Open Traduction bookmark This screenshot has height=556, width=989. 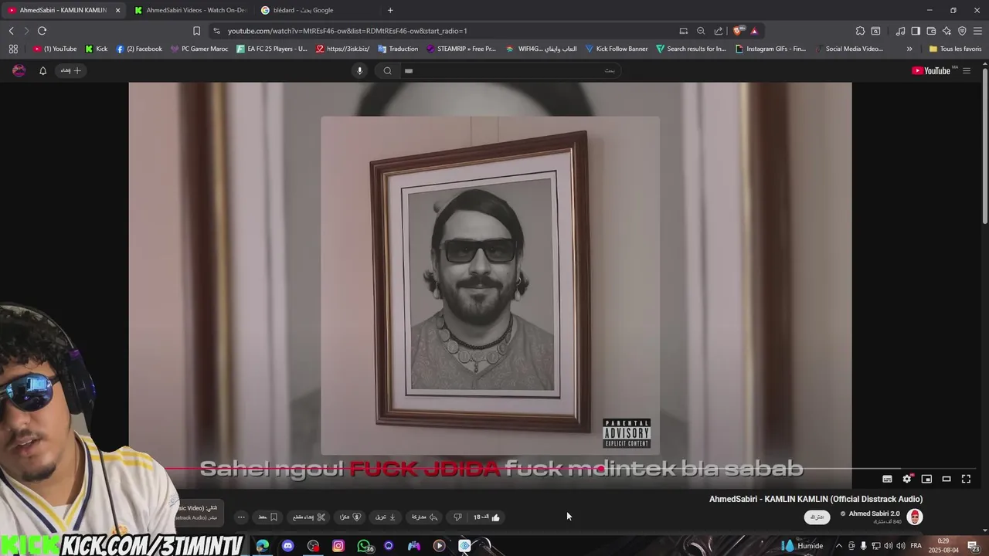click(398, 49)
